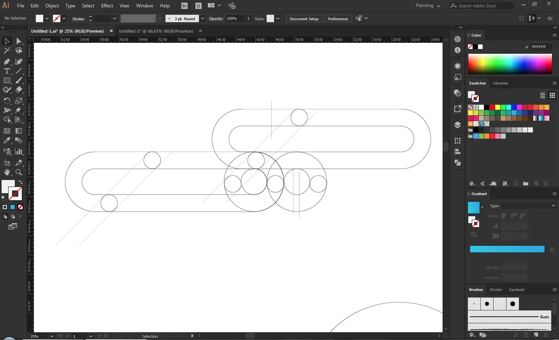
Task: Open the Window menu
Action: (145, 6)
